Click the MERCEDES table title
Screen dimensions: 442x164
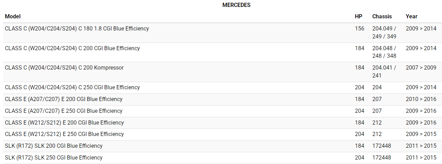236,5
